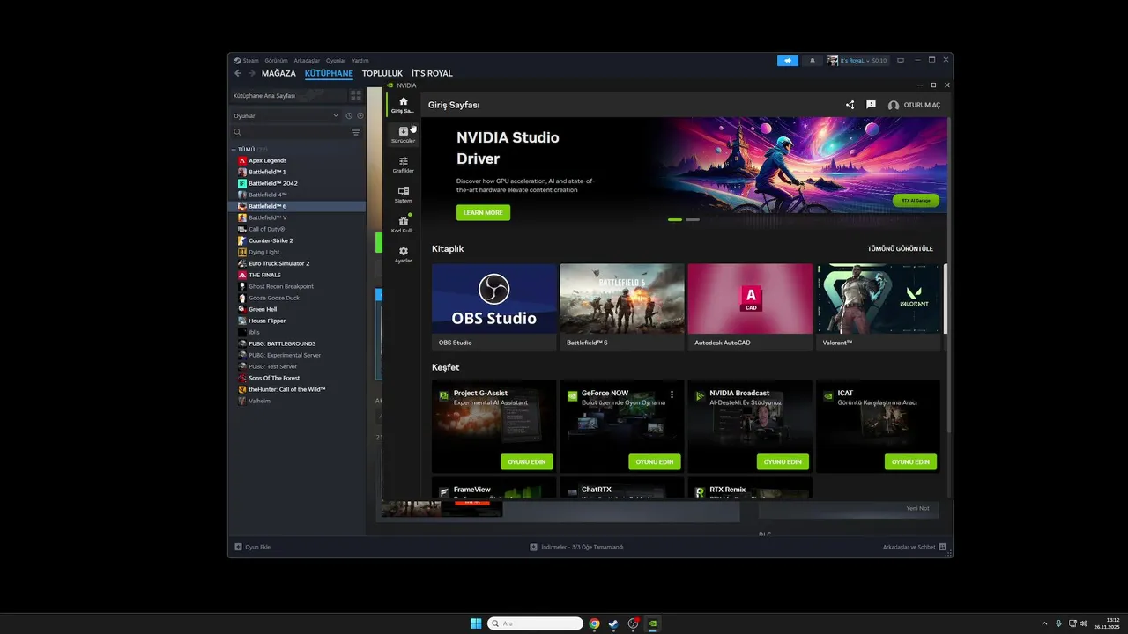Image resolution: width=1128 pixels, height=634 pixels.
Task: Open the Görünüm menu in Steam
Action: [277, 61]
